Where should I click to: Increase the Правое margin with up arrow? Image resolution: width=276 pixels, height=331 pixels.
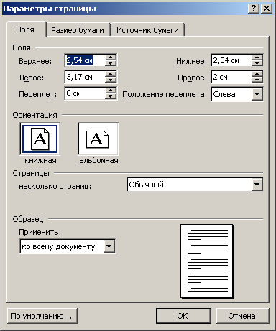pos(257,74)
